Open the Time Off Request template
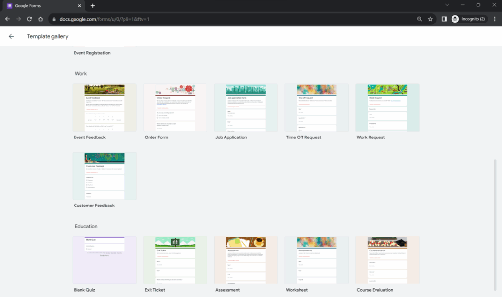This screenshot has height=297, width=502. click(x=316, y=107)
